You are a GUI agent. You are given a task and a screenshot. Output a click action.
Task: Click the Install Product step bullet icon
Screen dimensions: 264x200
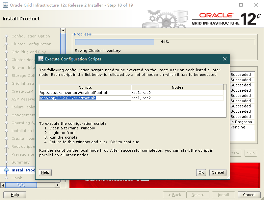[6, 170]
